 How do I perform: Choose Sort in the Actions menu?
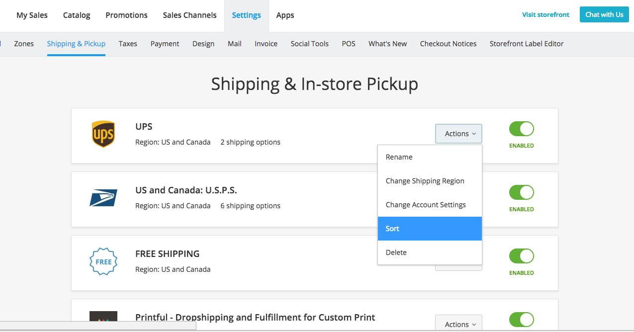coord(430,229)
